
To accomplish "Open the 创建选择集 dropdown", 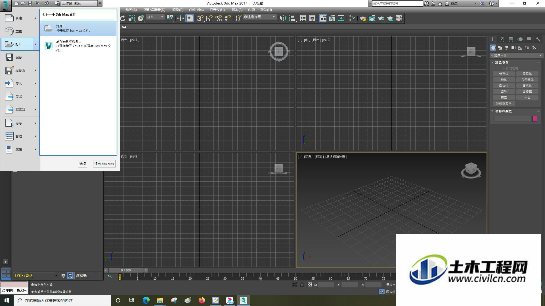I will click(x=260, y=17).
